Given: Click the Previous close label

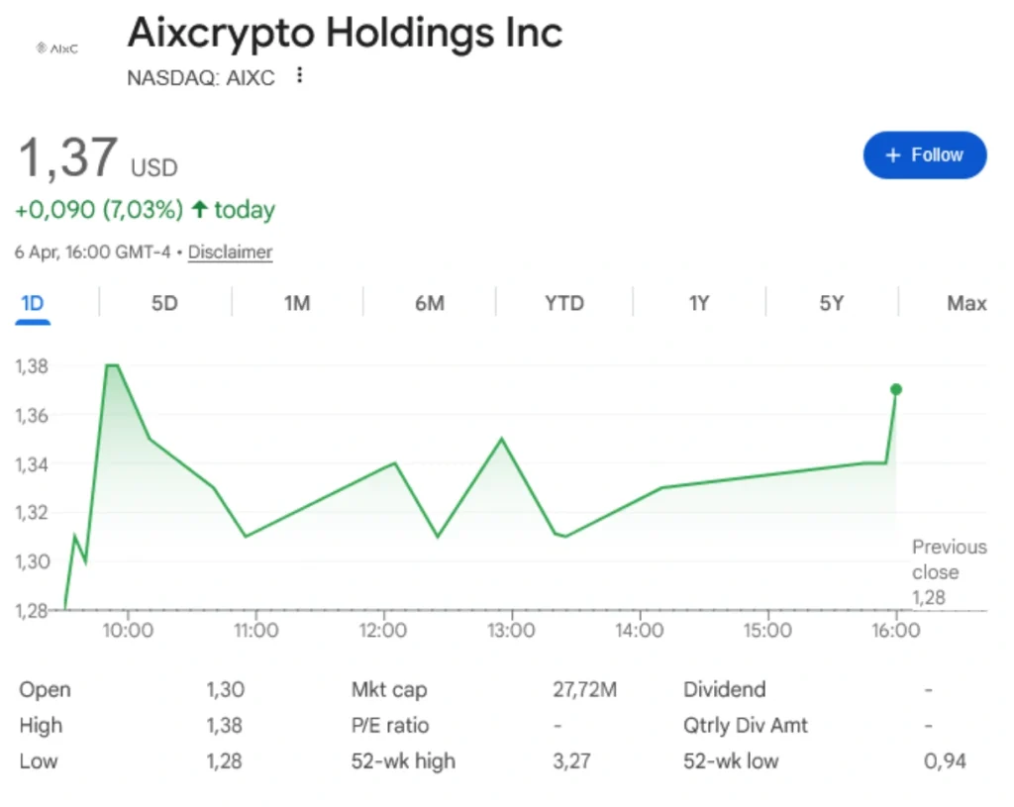Looking at the screenshot, I should (949, 559).
